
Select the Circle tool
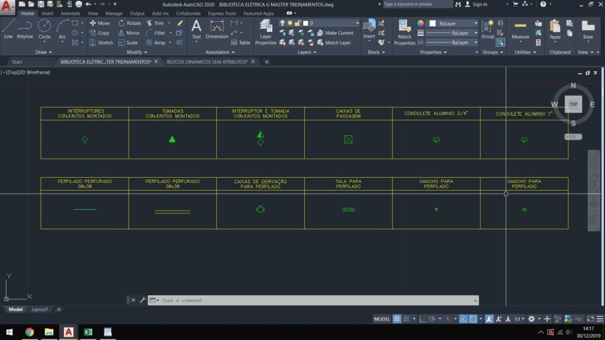click(x=44, y=30)
